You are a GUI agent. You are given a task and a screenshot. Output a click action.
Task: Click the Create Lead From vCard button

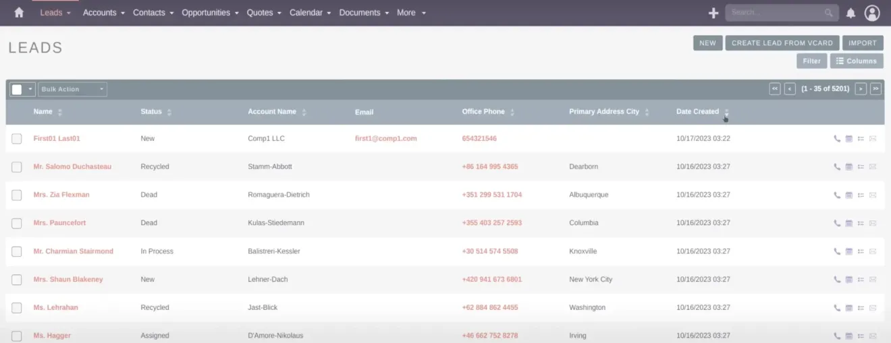click(782, 43)
